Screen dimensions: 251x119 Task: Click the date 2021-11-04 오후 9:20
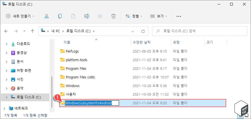tap(150, 103)
